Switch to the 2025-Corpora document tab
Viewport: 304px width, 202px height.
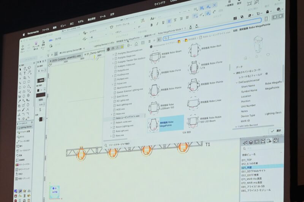tap(67, 60)
